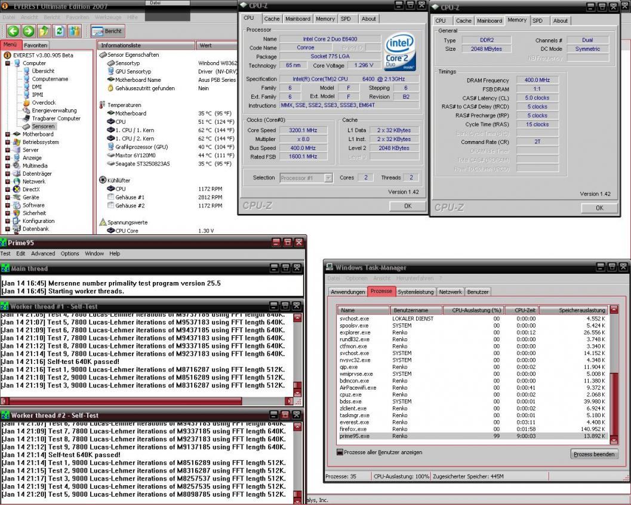Click OK in the left CPU-Z window
This screenshot has width=631, height=505.
point(408,206)
